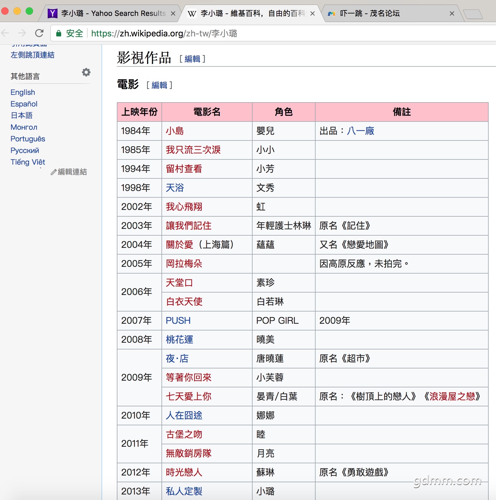Open language settings gear icon
This screenshot has width=496, height=500.
point(86,72)
